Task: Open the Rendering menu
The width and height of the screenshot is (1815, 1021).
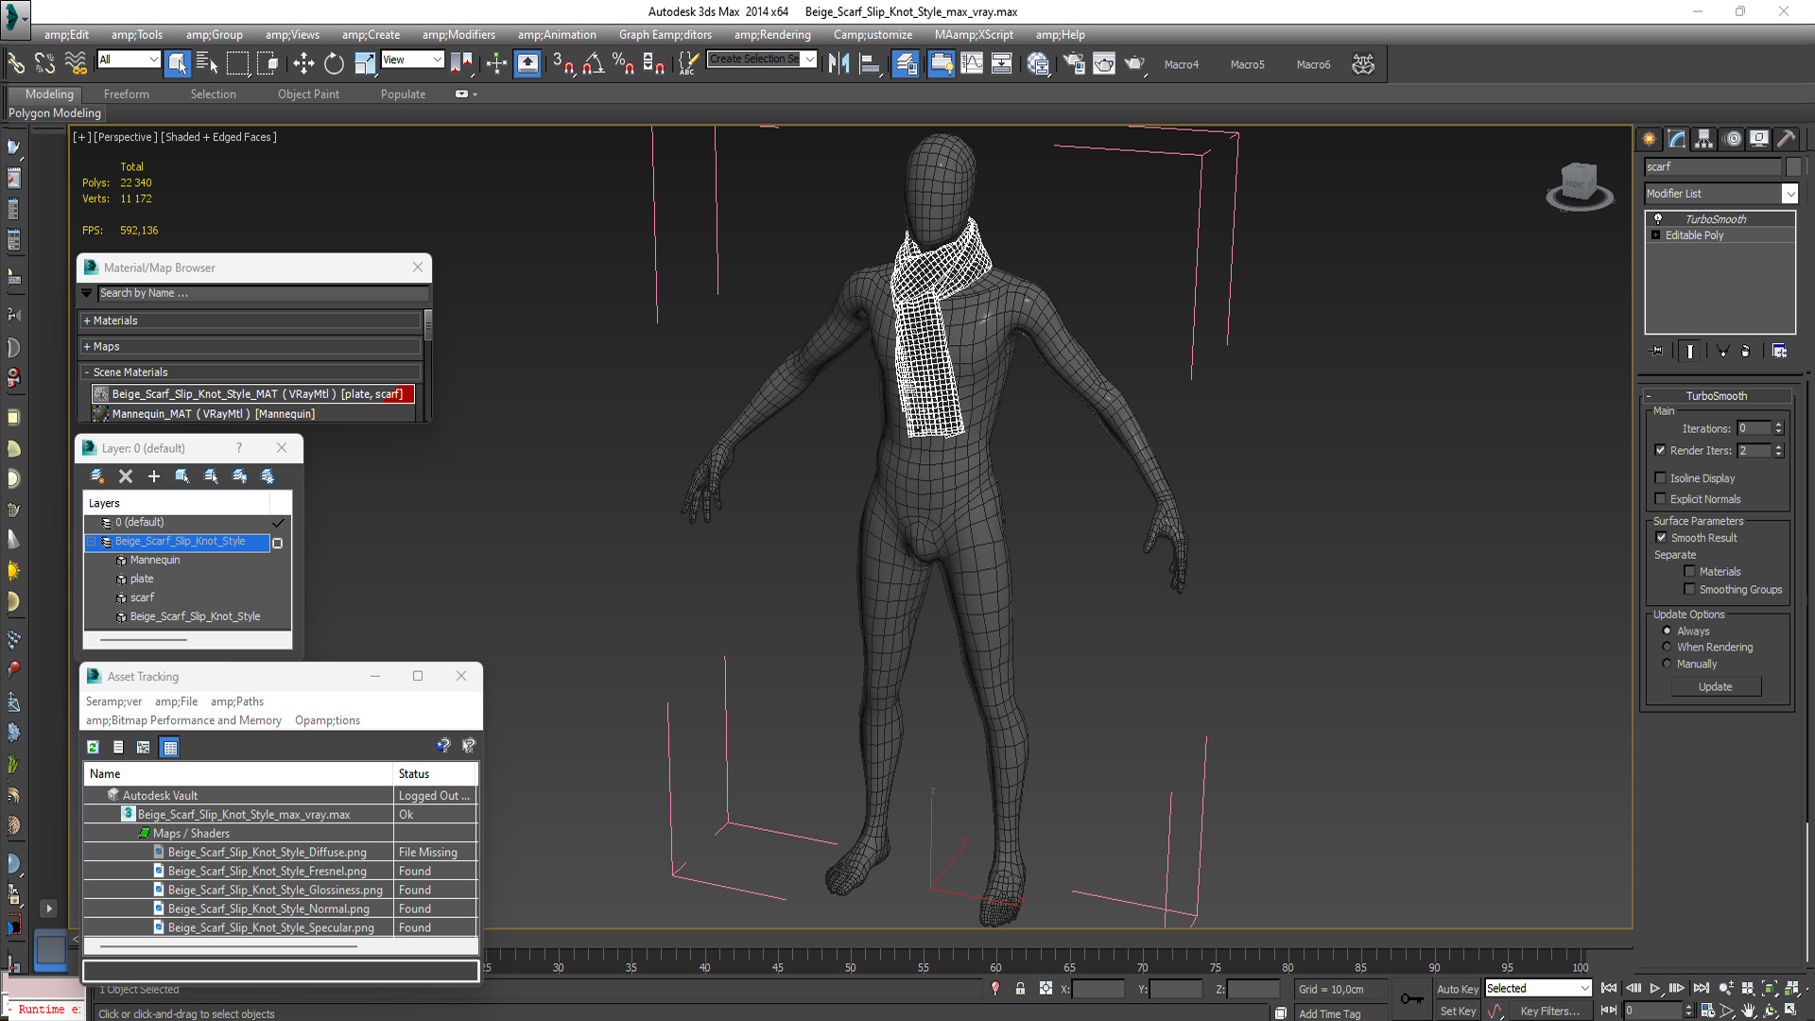Action: pyautogui.click(x=772, y=35)
